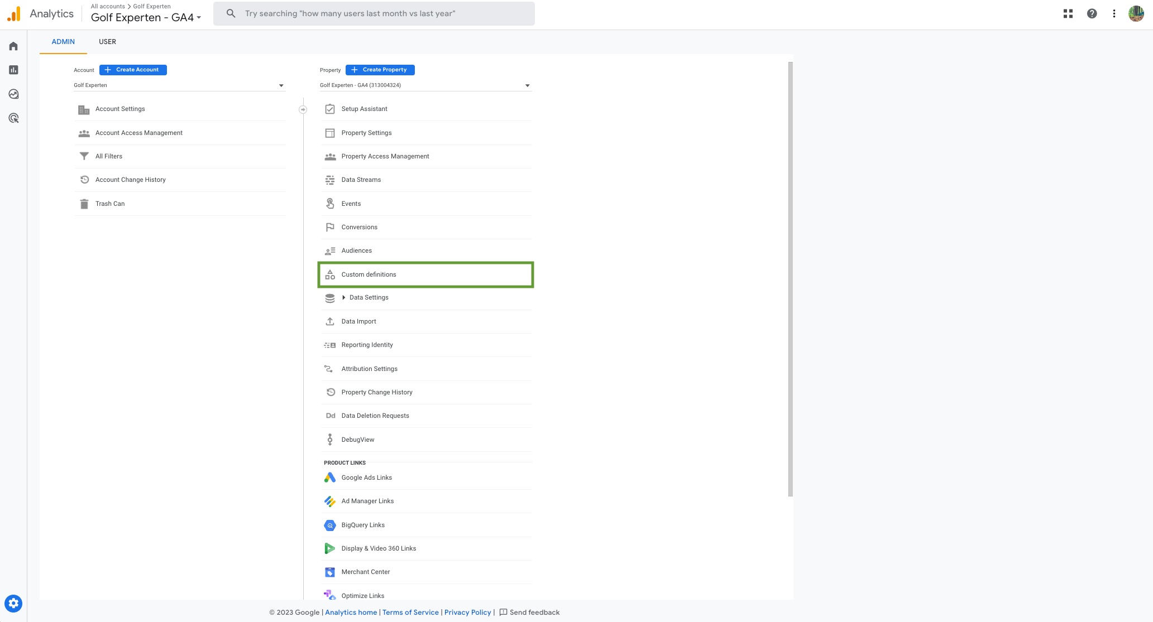Click the Trash Can icon

84,204
